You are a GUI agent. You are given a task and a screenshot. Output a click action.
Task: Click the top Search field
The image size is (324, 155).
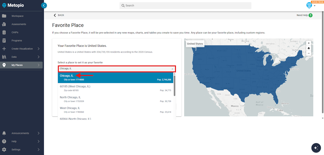click(x=185, y=6)
